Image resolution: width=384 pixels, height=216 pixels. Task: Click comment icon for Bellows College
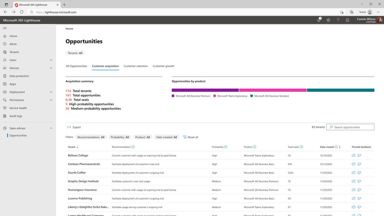(359, 156)
